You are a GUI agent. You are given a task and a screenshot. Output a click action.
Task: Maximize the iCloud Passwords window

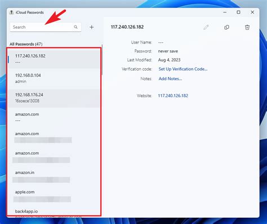click(238, 12)
